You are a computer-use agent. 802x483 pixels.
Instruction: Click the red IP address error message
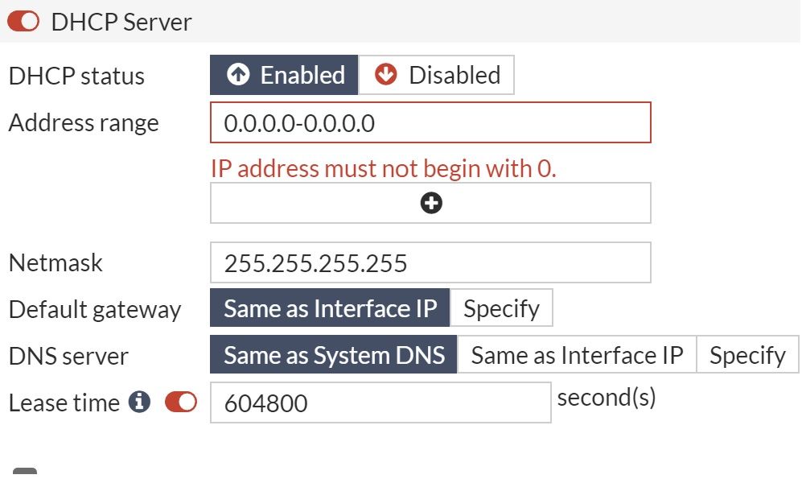pos(384,169)
